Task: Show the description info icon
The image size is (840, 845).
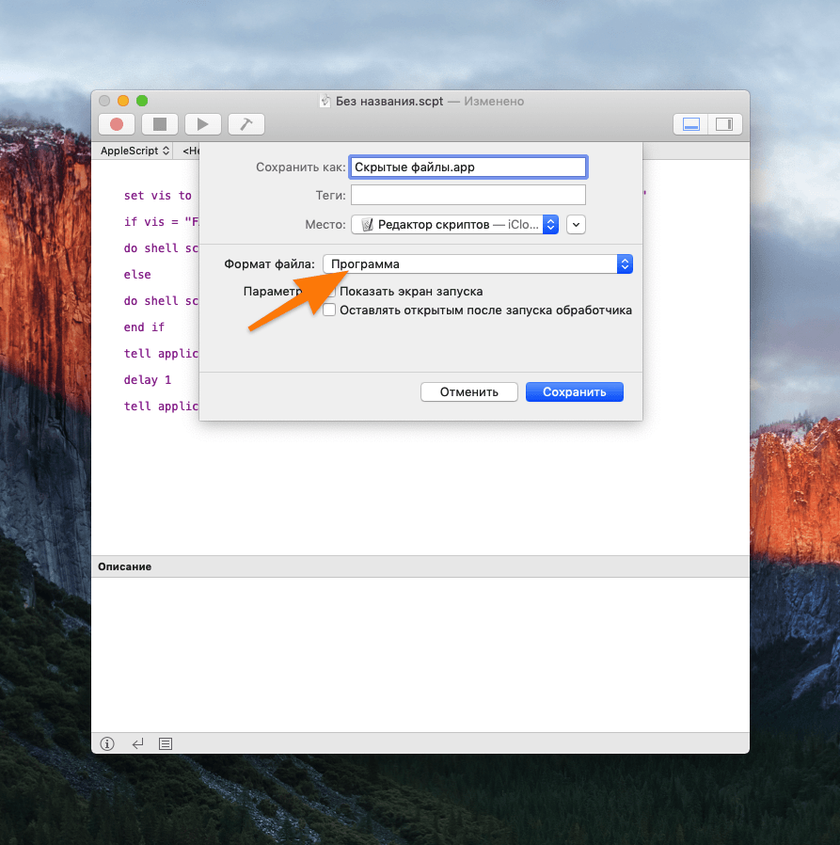Action: [x=107, y=743]
